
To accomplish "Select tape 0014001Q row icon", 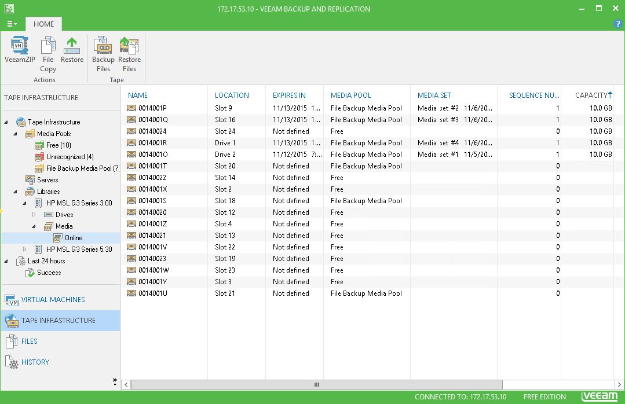I will click(131, 120).
